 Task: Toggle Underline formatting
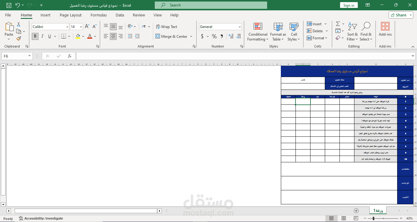[x=49, y=36]
